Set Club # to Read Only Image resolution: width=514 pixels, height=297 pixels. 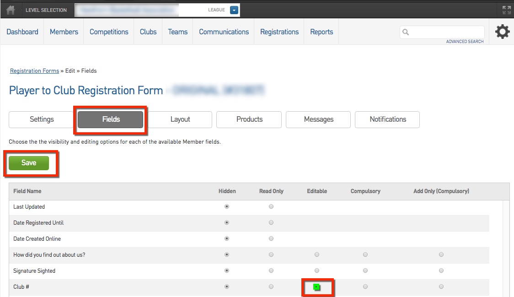point(271,287)
